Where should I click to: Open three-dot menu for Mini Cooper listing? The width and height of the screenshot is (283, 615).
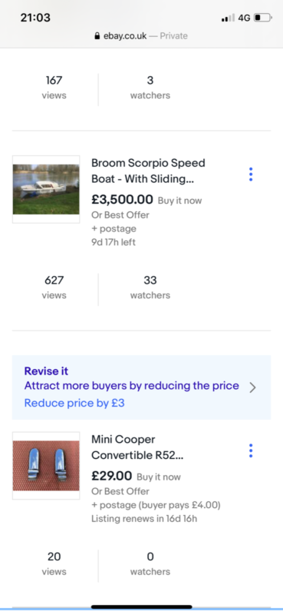click(x=251, y=450)
